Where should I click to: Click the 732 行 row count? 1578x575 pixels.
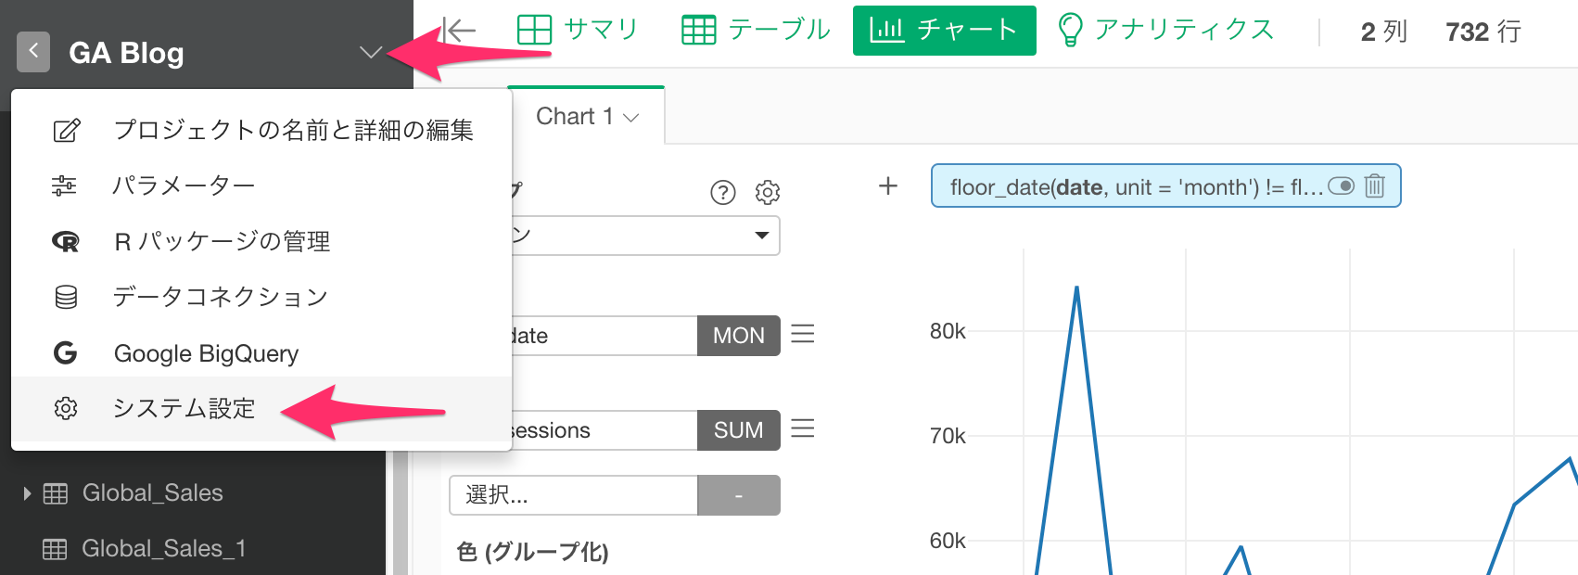tap(1483, 32)
